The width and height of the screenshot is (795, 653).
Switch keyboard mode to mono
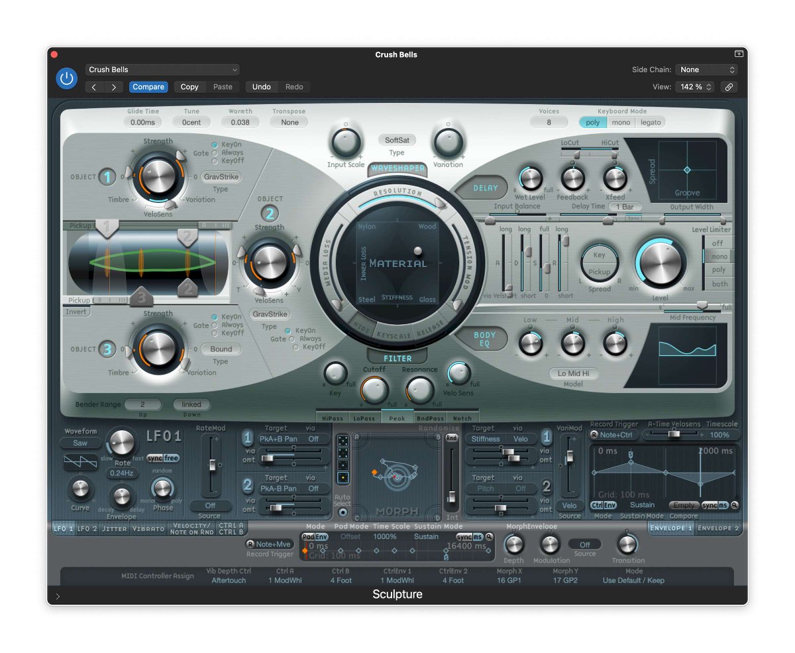coord(621,123)
